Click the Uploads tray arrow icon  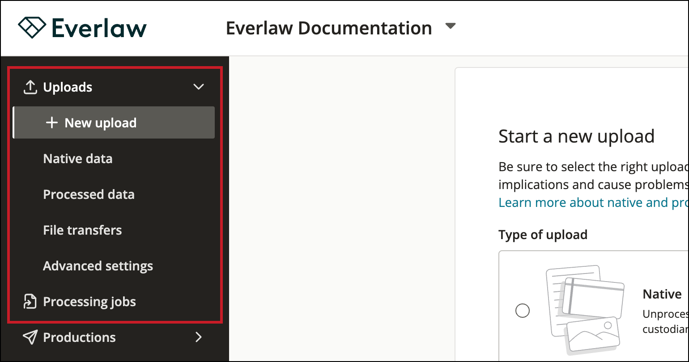click(x=30, y=88)
